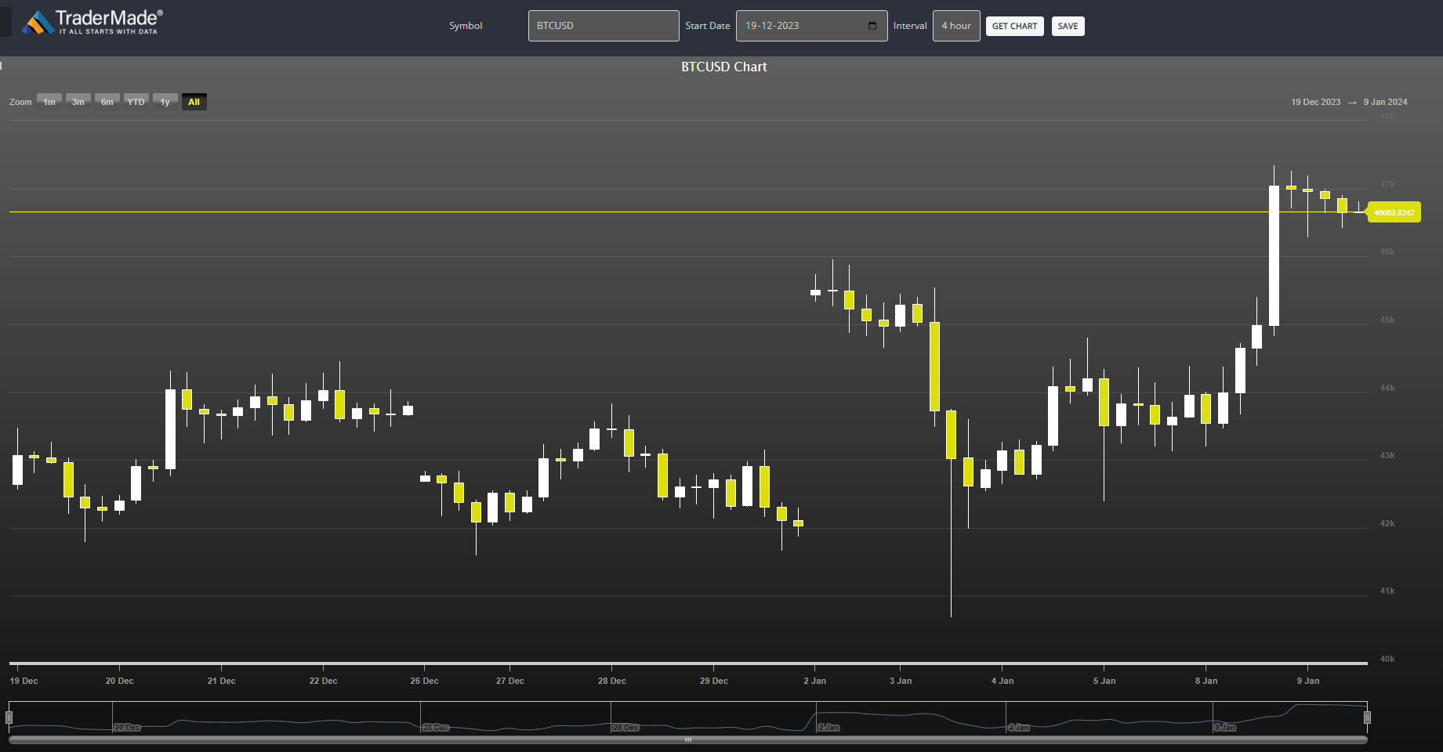Screen dimensions: 1443x752
Task: Click the 9 Jan 2024 range end date
Action: coord(1385,103)
